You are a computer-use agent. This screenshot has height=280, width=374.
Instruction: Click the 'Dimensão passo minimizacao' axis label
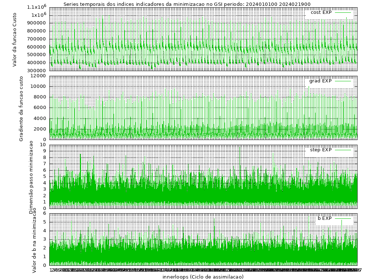click(31, 177)
